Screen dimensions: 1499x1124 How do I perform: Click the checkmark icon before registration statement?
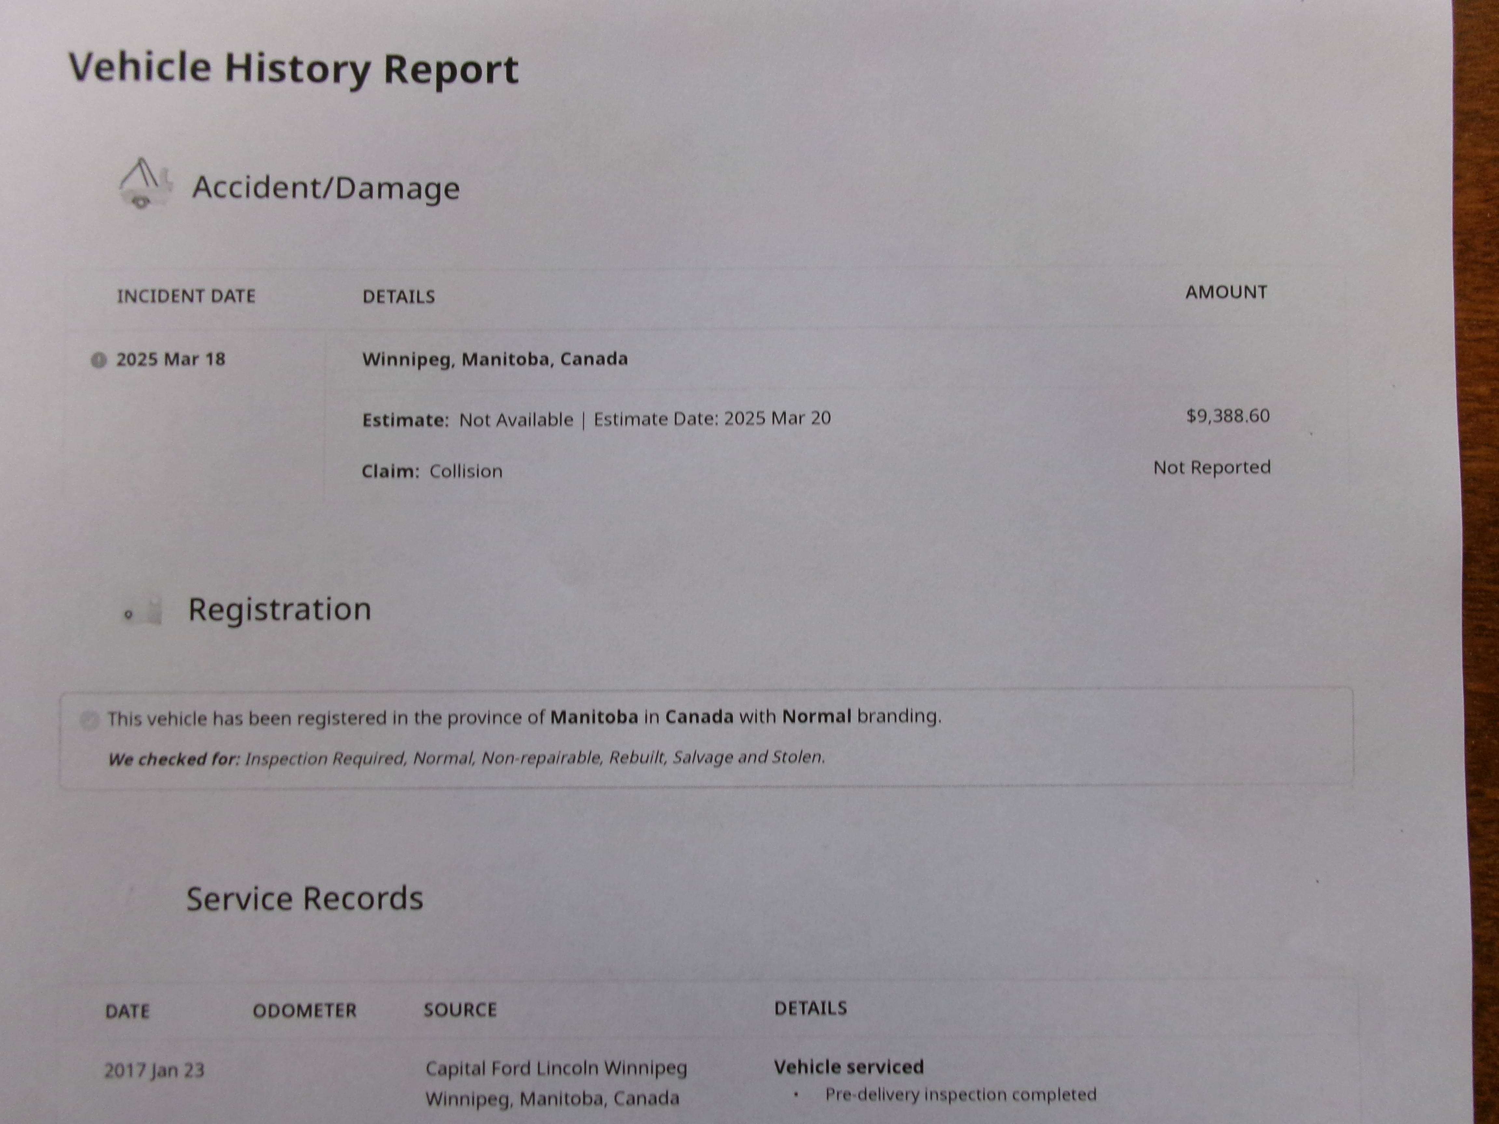click(89, 719)
